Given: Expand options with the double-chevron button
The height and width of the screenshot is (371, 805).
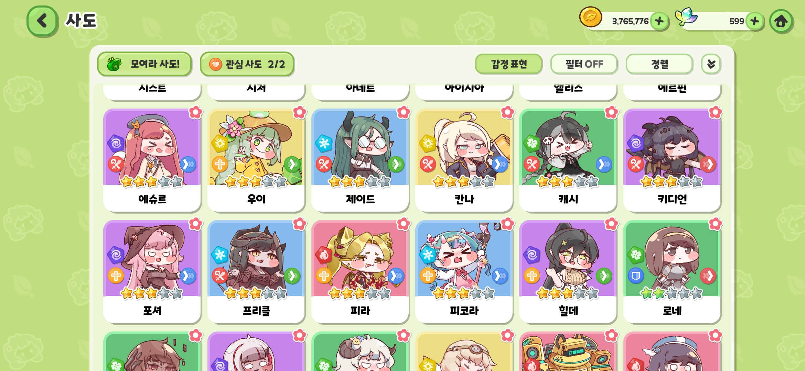Looking at the screenshot, I should (711, 64).
